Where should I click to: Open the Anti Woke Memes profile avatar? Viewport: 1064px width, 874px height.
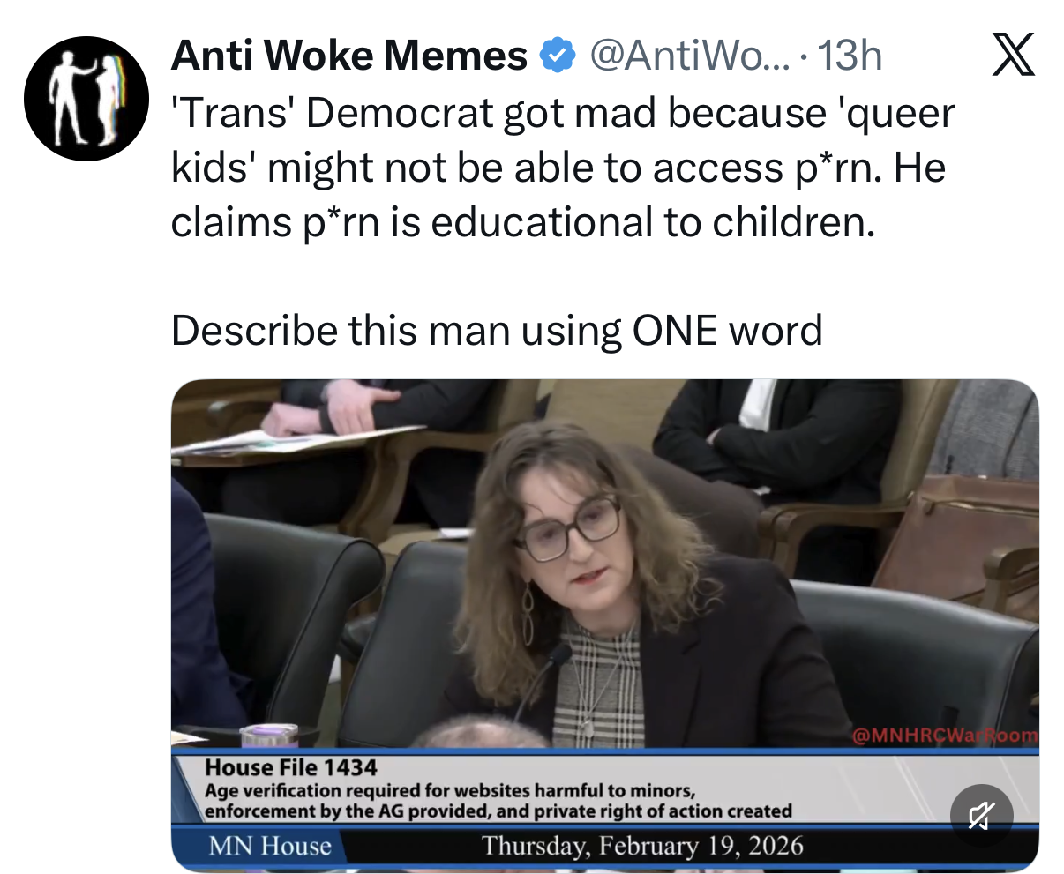click(x=86, y=99)
